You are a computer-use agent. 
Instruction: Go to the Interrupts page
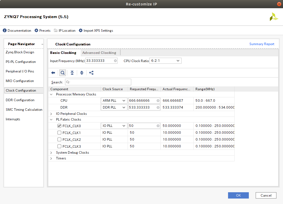tap(13, 119)
